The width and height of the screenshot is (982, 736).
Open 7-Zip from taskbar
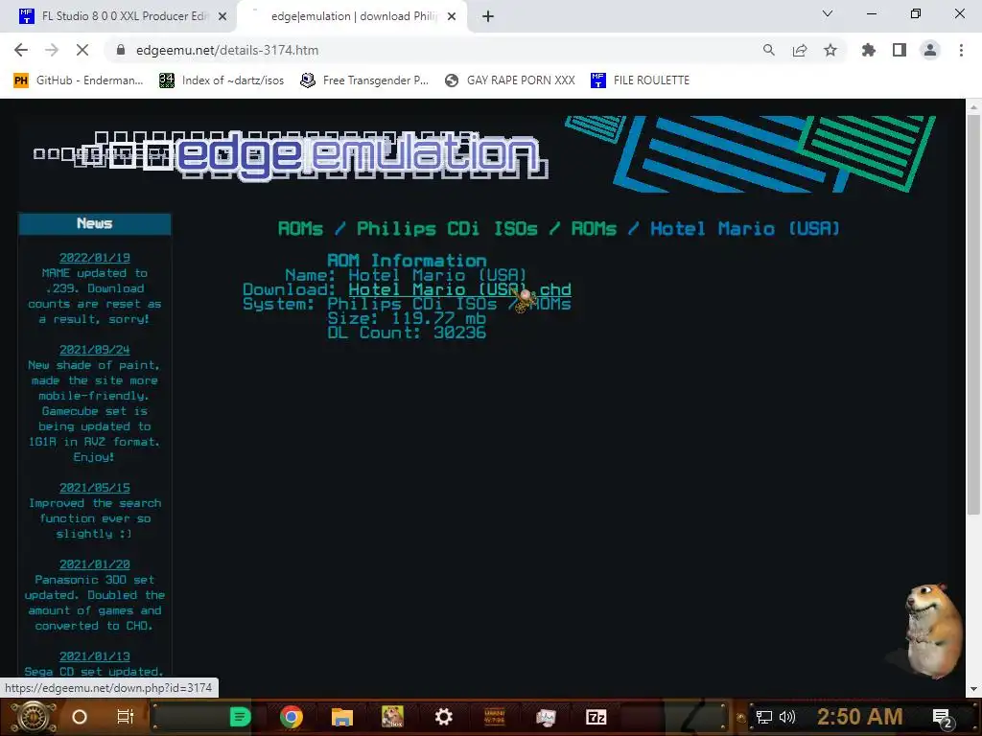click(596, 717)
